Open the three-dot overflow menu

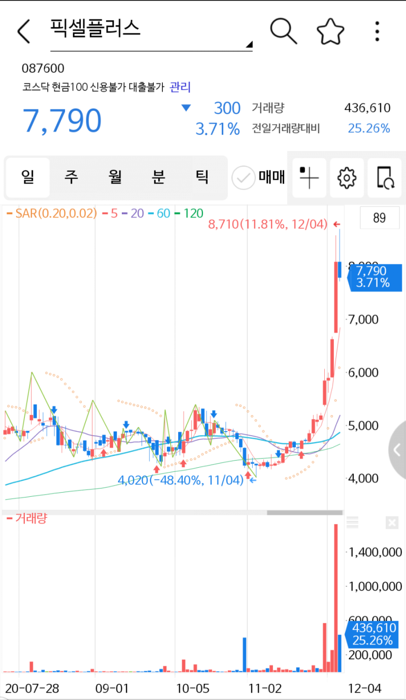tap(377, 31)
